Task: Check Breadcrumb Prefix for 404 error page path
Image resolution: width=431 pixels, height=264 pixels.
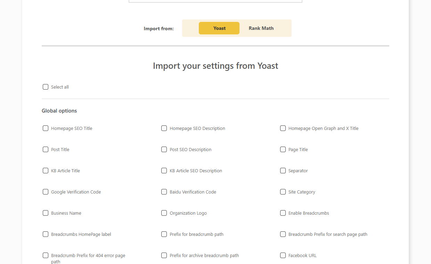Action: pyautogui.click(x=46, y=255)
